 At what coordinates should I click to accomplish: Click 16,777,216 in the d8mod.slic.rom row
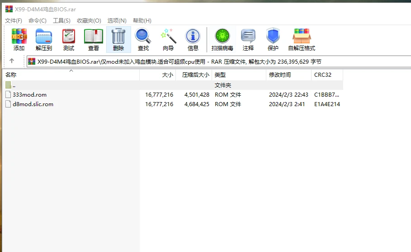click(x=159, y=104)
